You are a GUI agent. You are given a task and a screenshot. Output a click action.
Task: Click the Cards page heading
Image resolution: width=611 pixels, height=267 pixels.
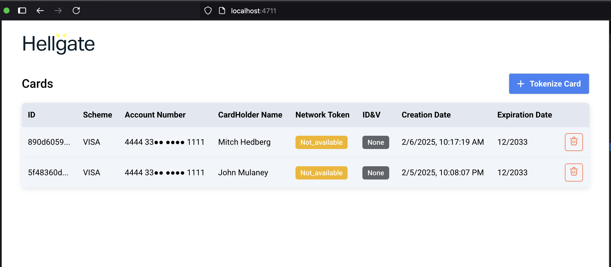click(x=37, y=84)
